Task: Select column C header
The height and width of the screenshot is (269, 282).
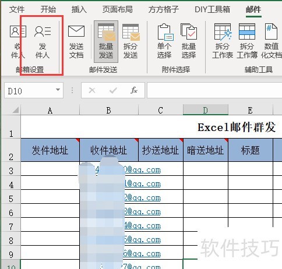Action: (161, 110)
